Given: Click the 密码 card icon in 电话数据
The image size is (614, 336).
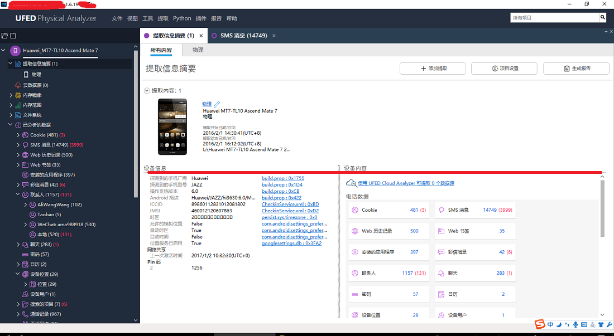Looking at the screenshot, I should (355, 294).
